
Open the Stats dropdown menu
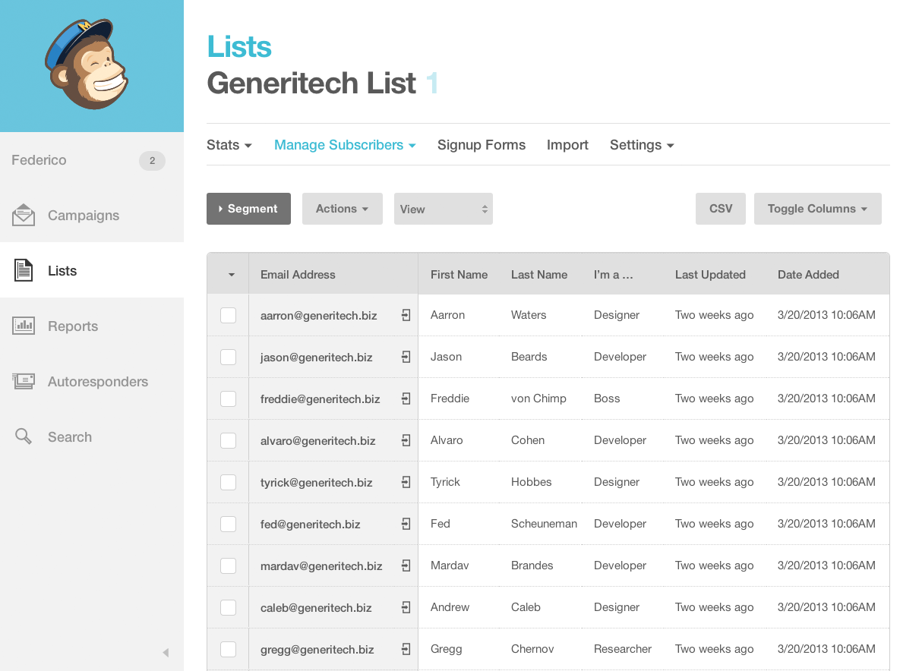pyautogui.click(x=229, y=145)
